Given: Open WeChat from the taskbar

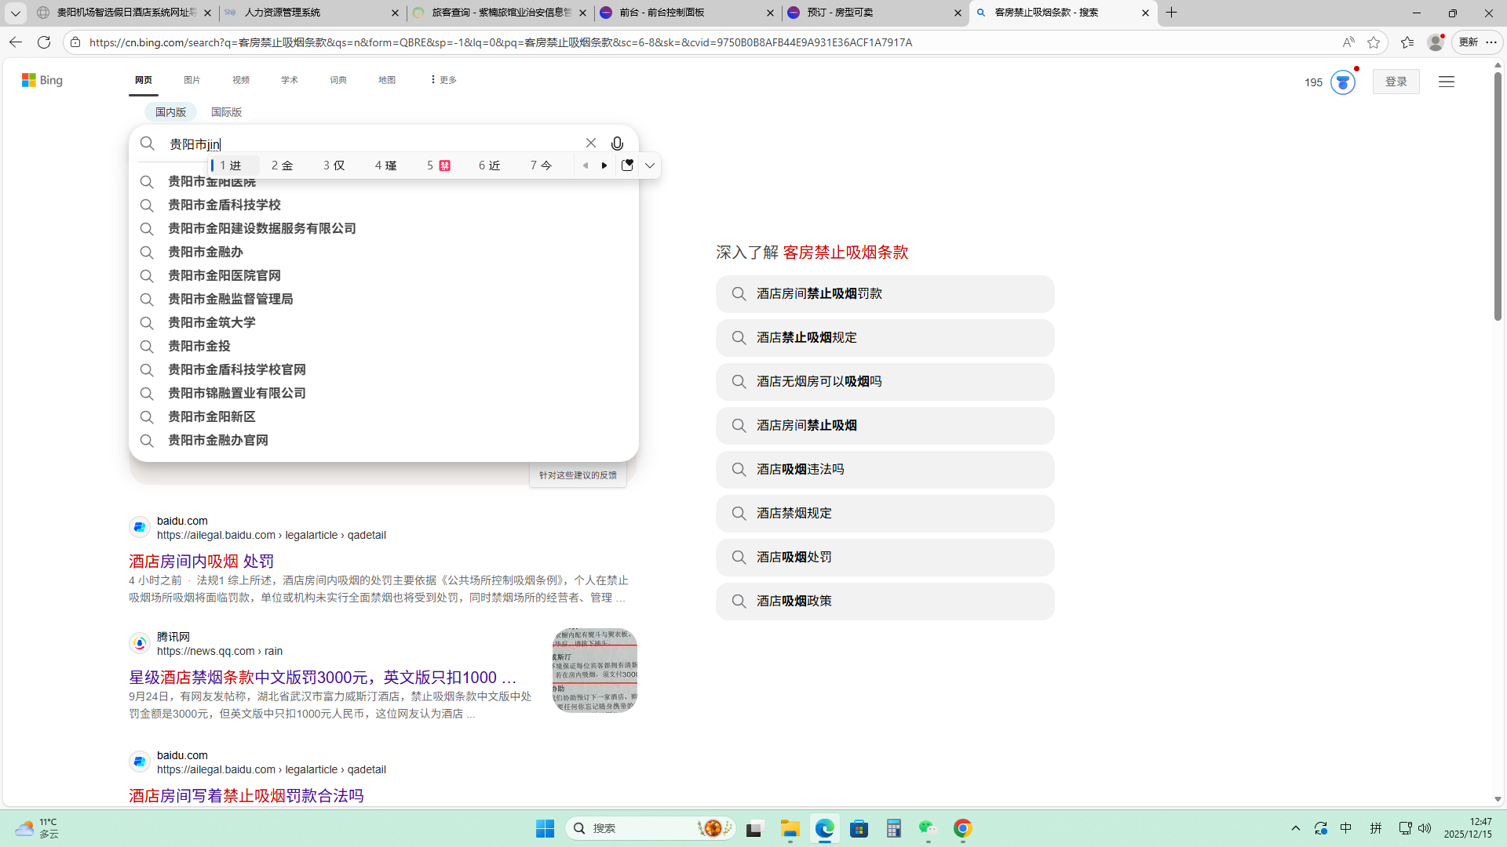Looking at the screenshot, I should pos(928,828).
